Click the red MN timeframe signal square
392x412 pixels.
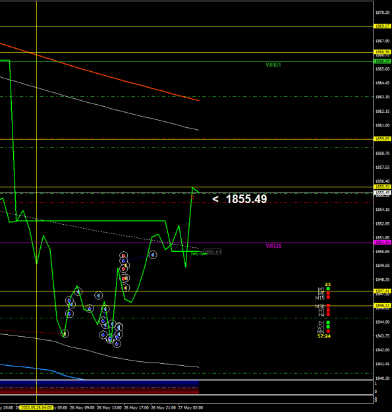328,331
